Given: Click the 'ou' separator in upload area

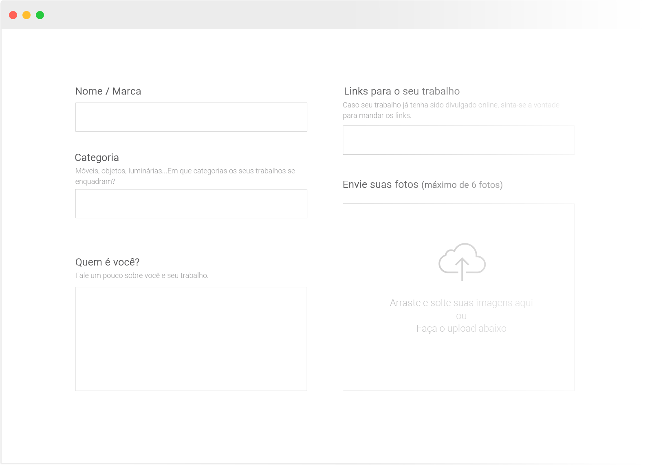Looking at the screenshot, I should pos(461,316).
